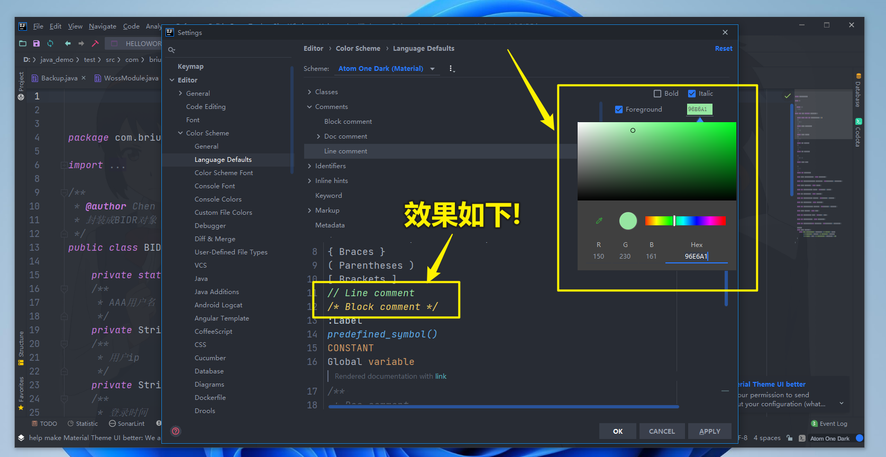This screenshot has height=457, width=886.
Task: Click the 'link' in rendered documentation
Action: (441, 377)
